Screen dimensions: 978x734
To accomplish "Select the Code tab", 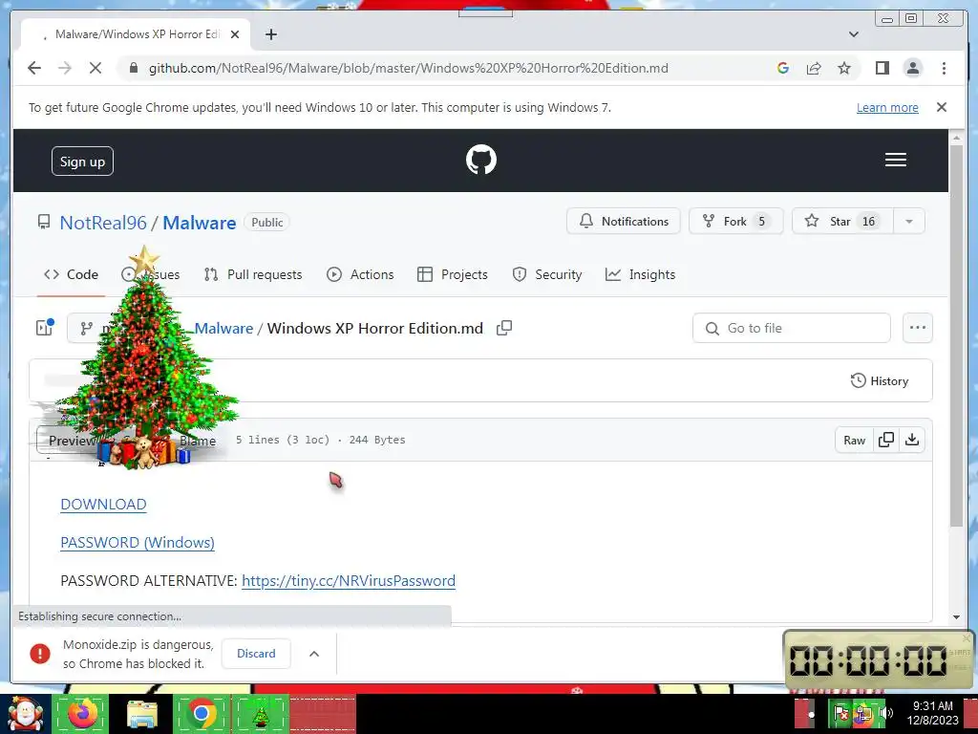I will pos(71,274).
